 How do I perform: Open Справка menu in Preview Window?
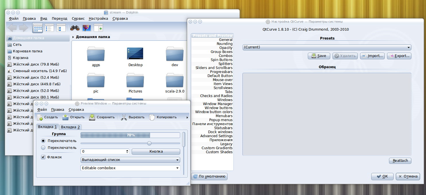click(76, 110)
